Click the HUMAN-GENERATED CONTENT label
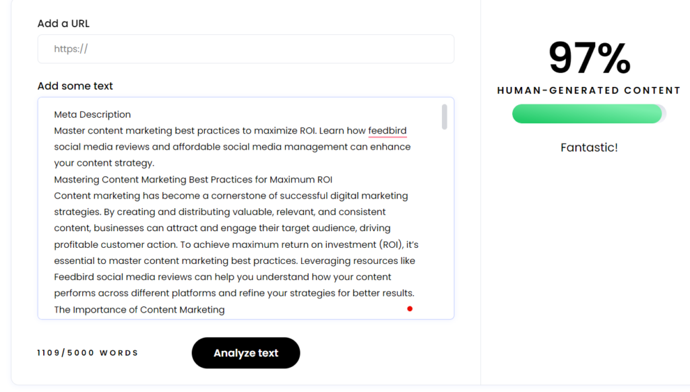 pos(588,90)
